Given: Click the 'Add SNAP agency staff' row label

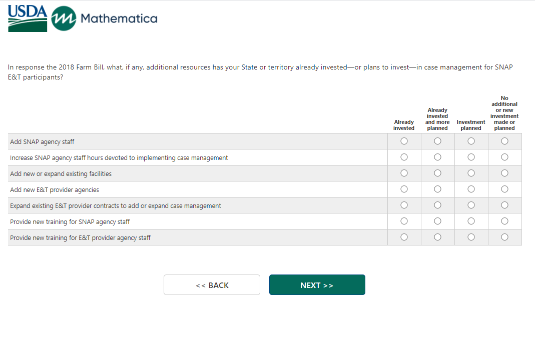Looking at the screenshot, I should (x=43, y=142).
